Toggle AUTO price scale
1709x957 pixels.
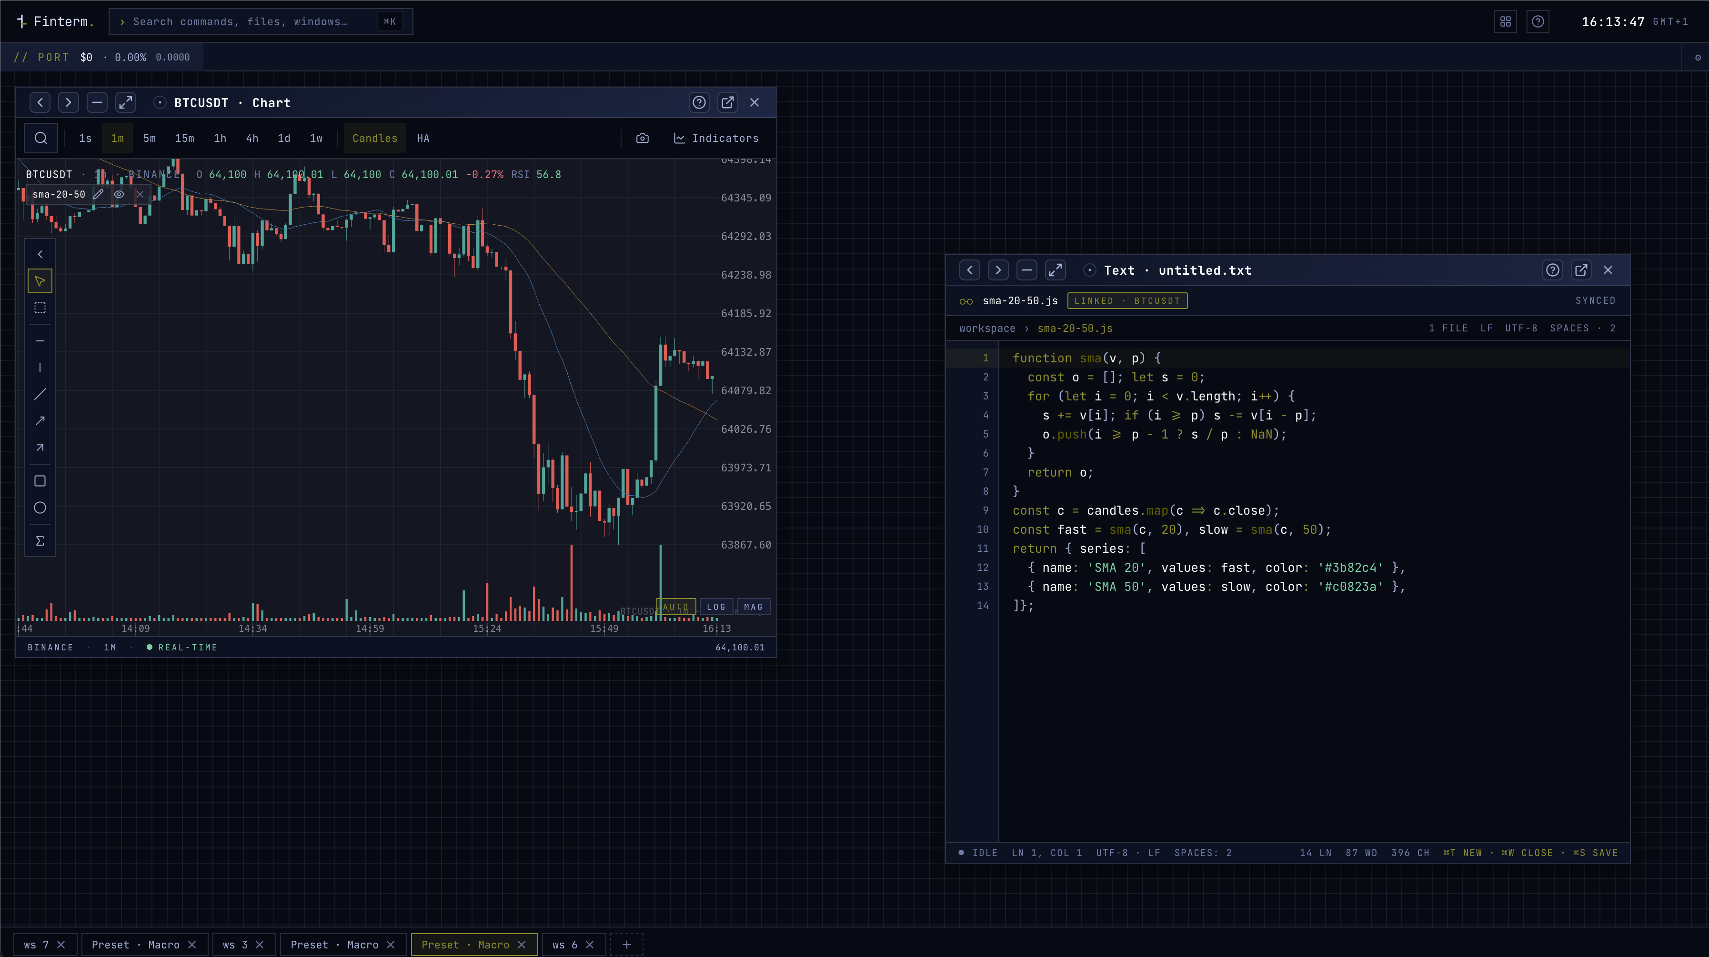(676, 607)
